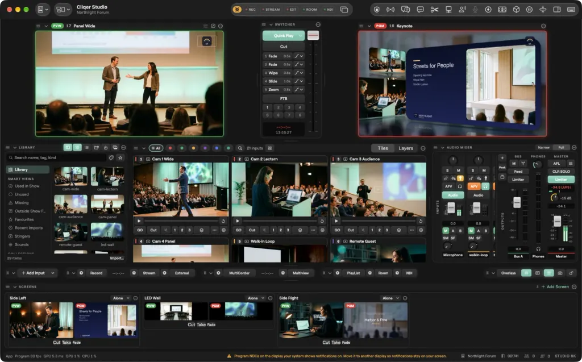Click the library search name field
The width and height of the screenshot is (582, 362).
point(59,157)
